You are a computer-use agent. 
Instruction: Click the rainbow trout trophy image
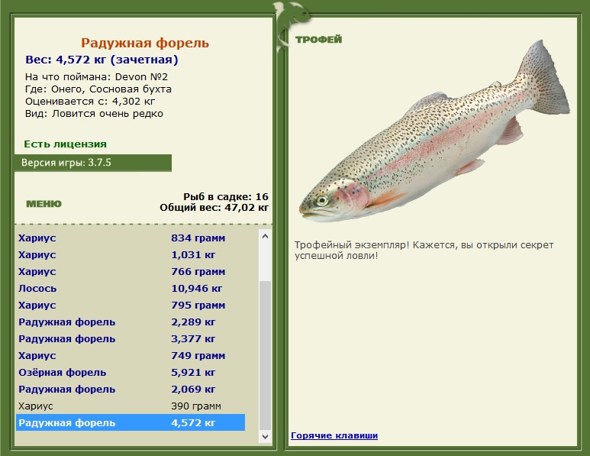click(434, 132)
